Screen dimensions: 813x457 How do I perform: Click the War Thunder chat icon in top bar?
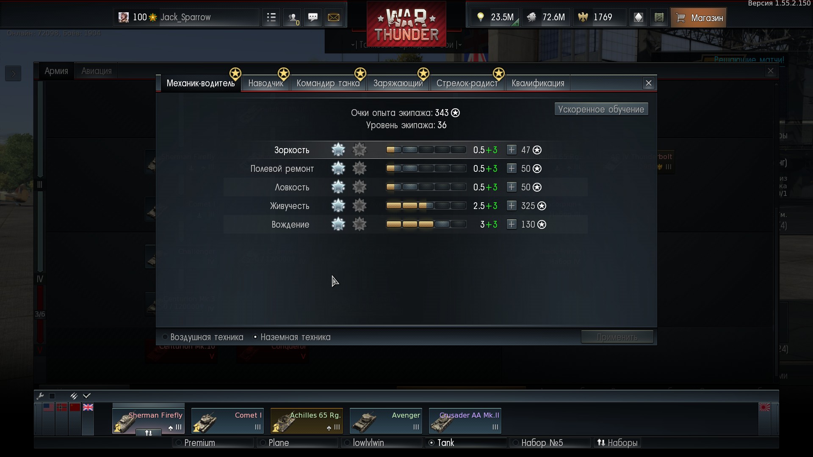[x=313, y=17]
